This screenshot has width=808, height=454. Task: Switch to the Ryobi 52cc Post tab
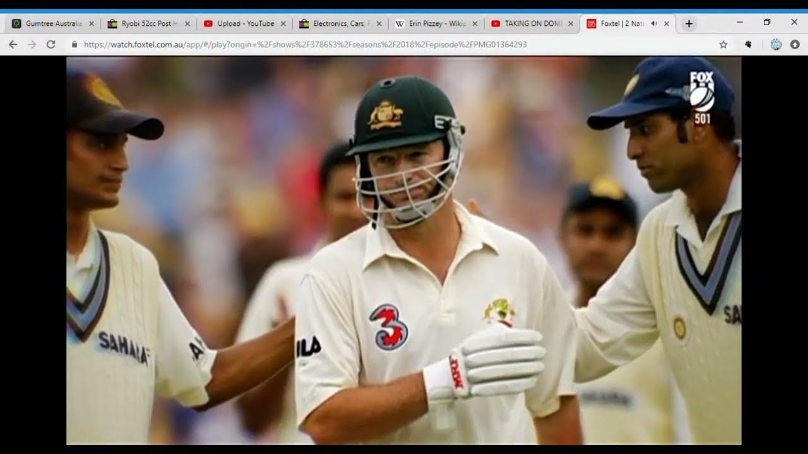[150, 23]
